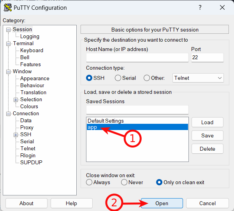Select the Proxy category in tree
234x211 pixels.
[x=27, y=128]
